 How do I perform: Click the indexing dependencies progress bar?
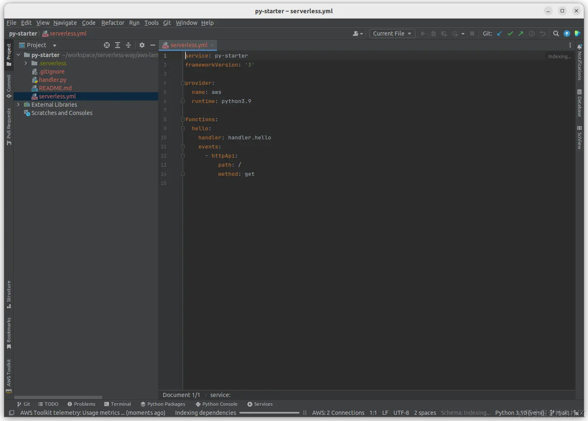[x=269, y=413]
